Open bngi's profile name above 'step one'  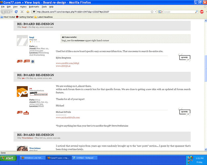coord(32,37)
